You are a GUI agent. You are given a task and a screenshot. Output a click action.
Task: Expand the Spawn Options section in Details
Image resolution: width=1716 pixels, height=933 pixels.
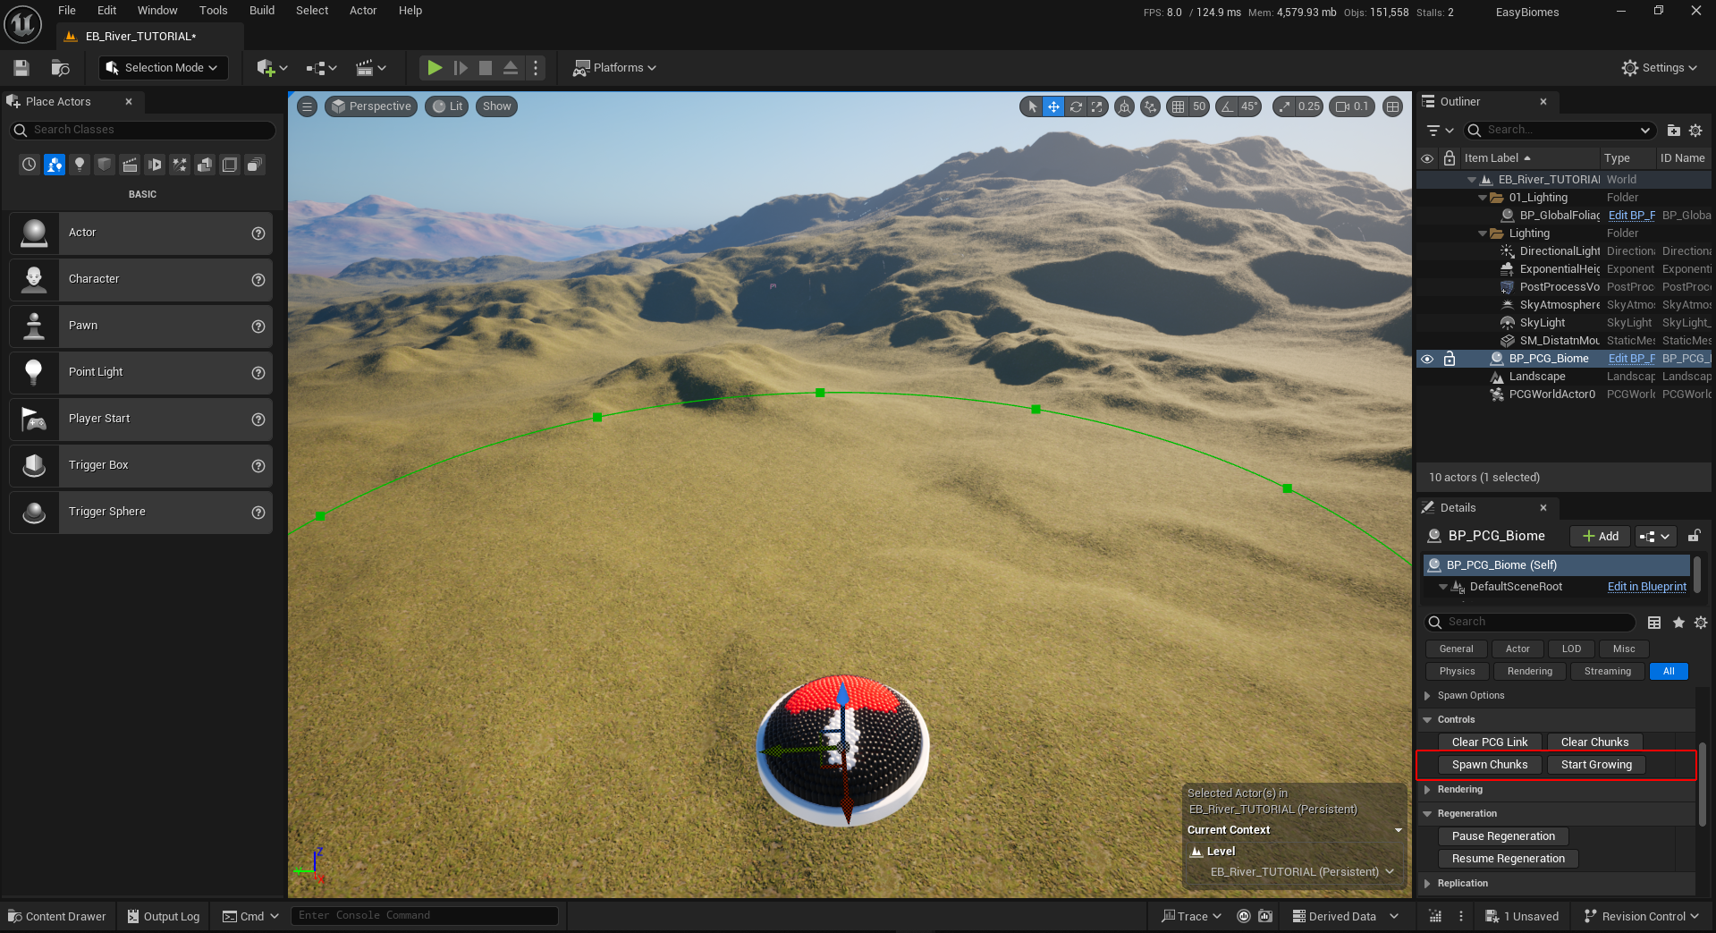1427,695
